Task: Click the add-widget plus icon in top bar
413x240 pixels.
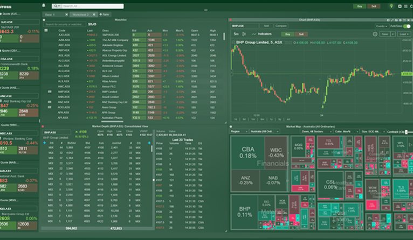Action: (400, 6)
